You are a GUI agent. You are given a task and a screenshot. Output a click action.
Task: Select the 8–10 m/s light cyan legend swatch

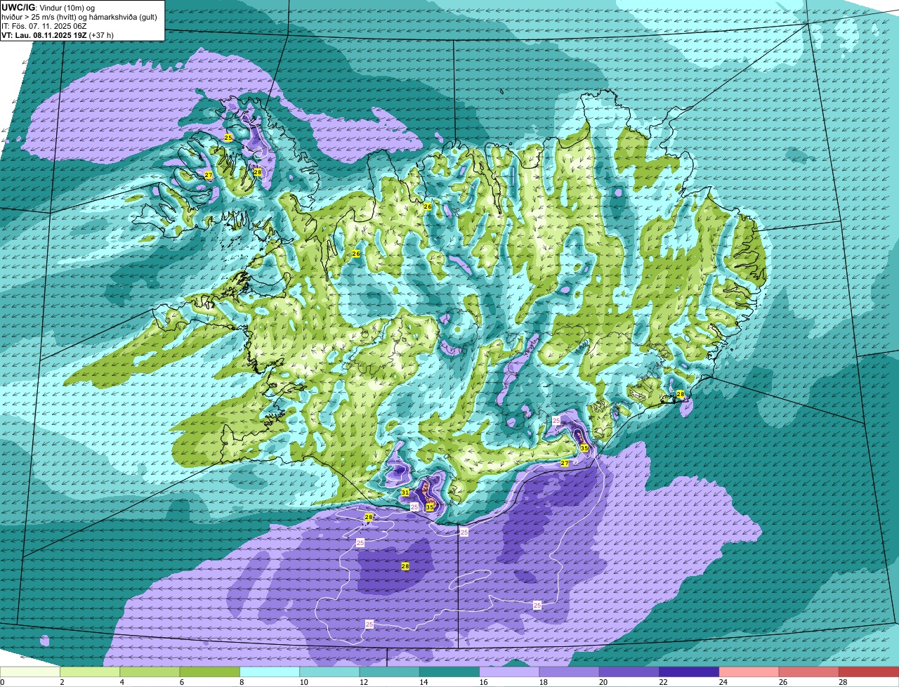click(270, 672)
